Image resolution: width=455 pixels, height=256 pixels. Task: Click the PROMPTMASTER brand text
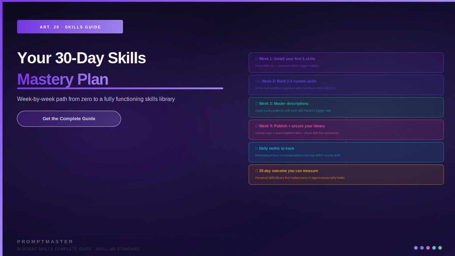pyautogui.click(x=45, y=242)
